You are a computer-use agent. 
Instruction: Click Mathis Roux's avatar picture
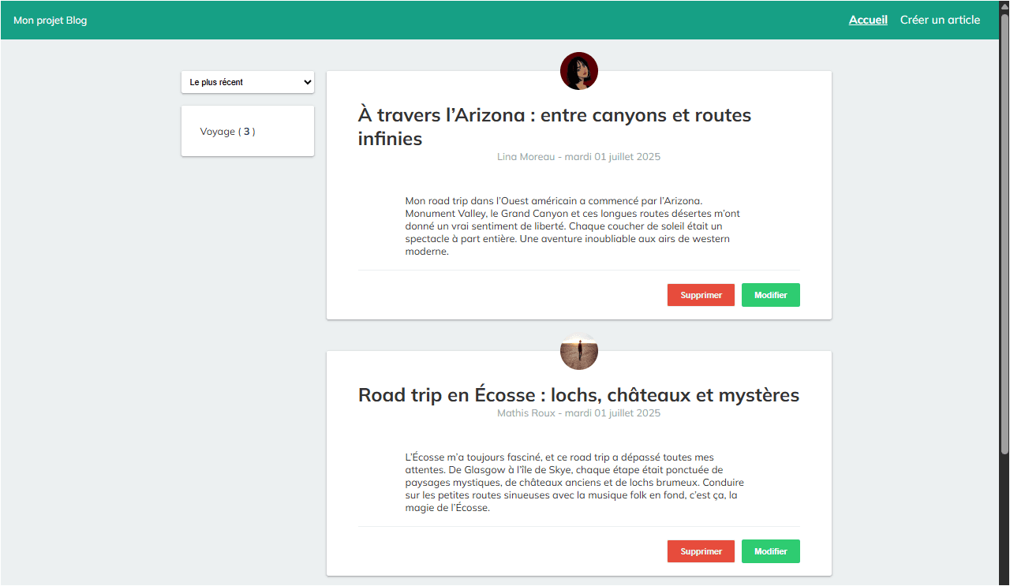point(578,351)
